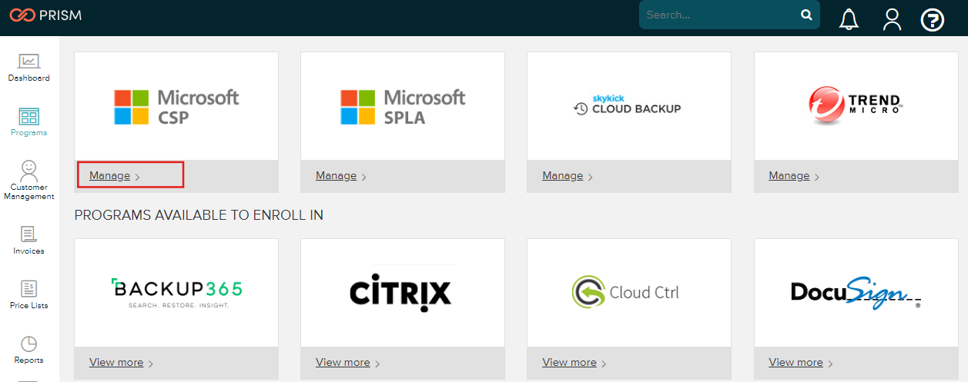The image size is (968, 382).
Task: Go to Dashboard label in sidebar
Action: [29, 78]
